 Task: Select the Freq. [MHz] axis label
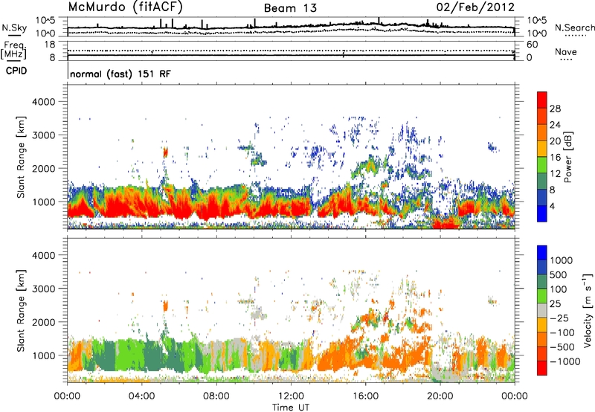click(13, 51)
